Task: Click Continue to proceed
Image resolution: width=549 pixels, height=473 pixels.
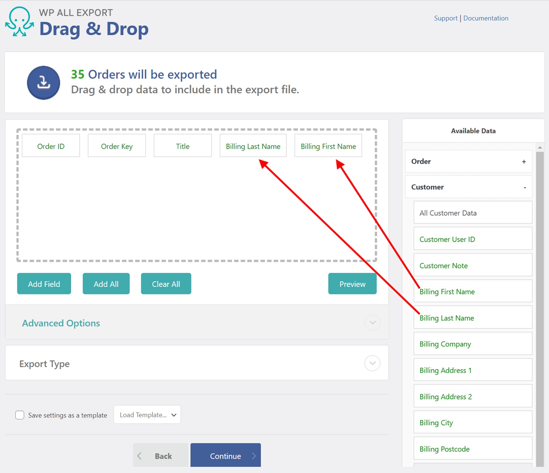Action: pyautogui.click(x=225, y=456)
